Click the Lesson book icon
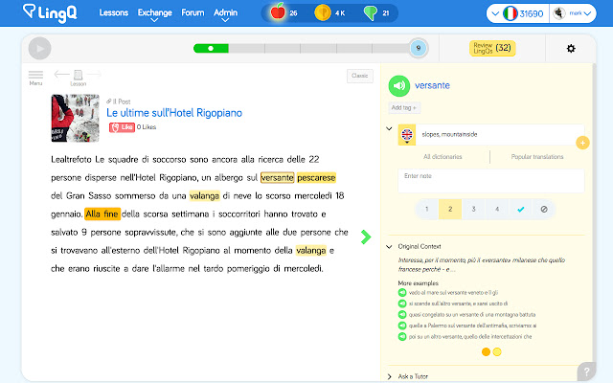 [79, 78]
